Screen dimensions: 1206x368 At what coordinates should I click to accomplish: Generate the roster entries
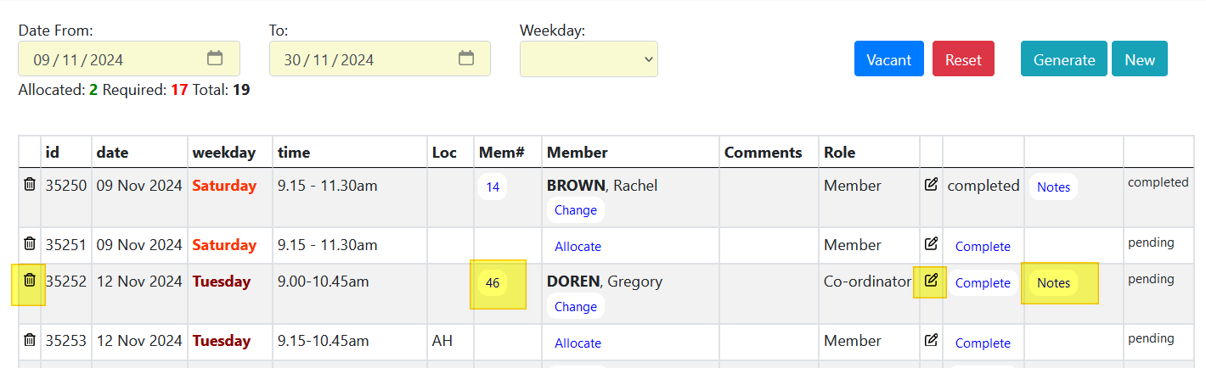tap(1063, 59)
